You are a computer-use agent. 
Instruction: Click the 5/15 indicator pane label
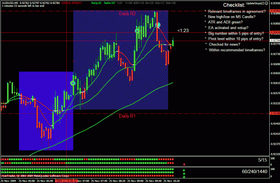(x=263, y=160)
